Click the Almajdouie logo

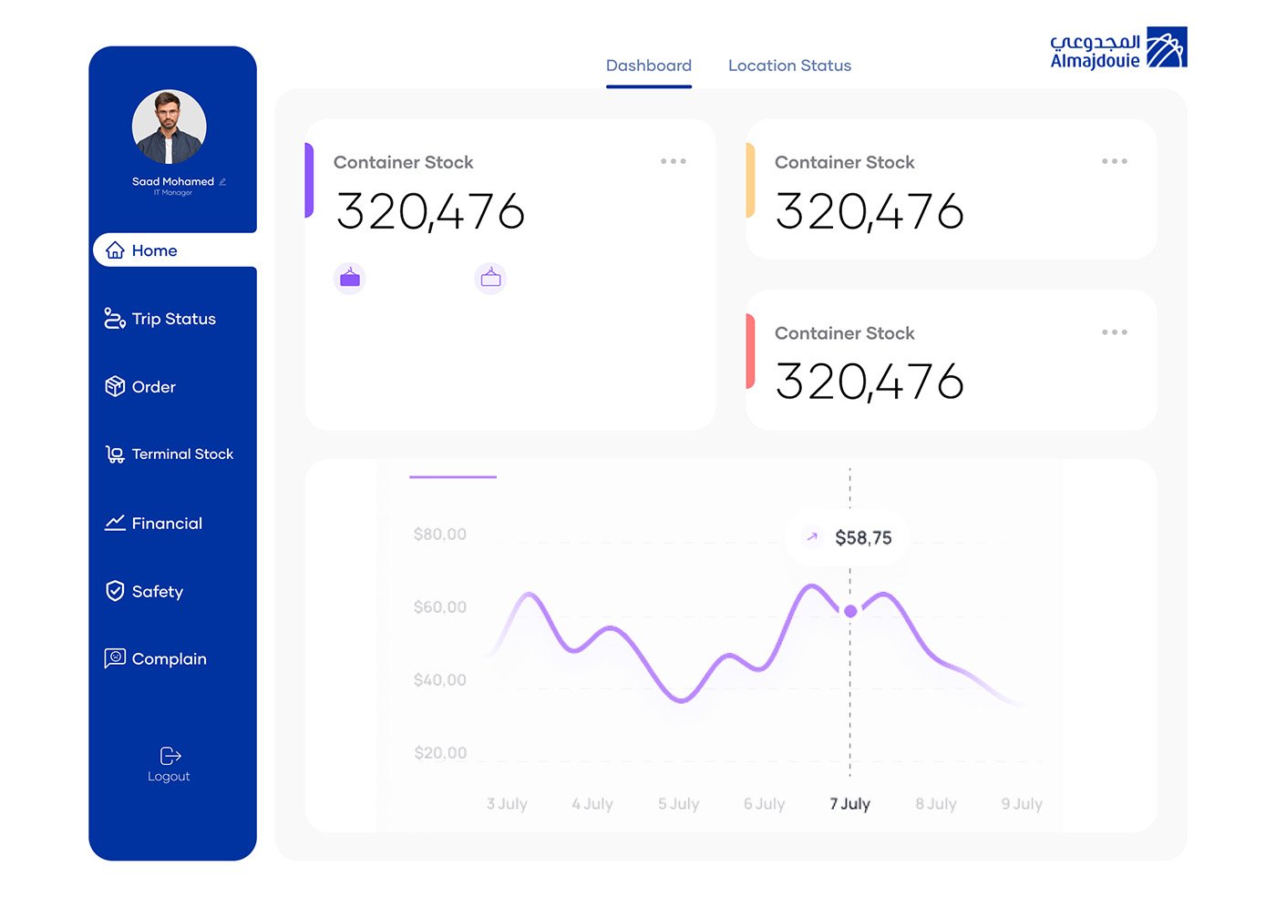(x=1117, y=49)
